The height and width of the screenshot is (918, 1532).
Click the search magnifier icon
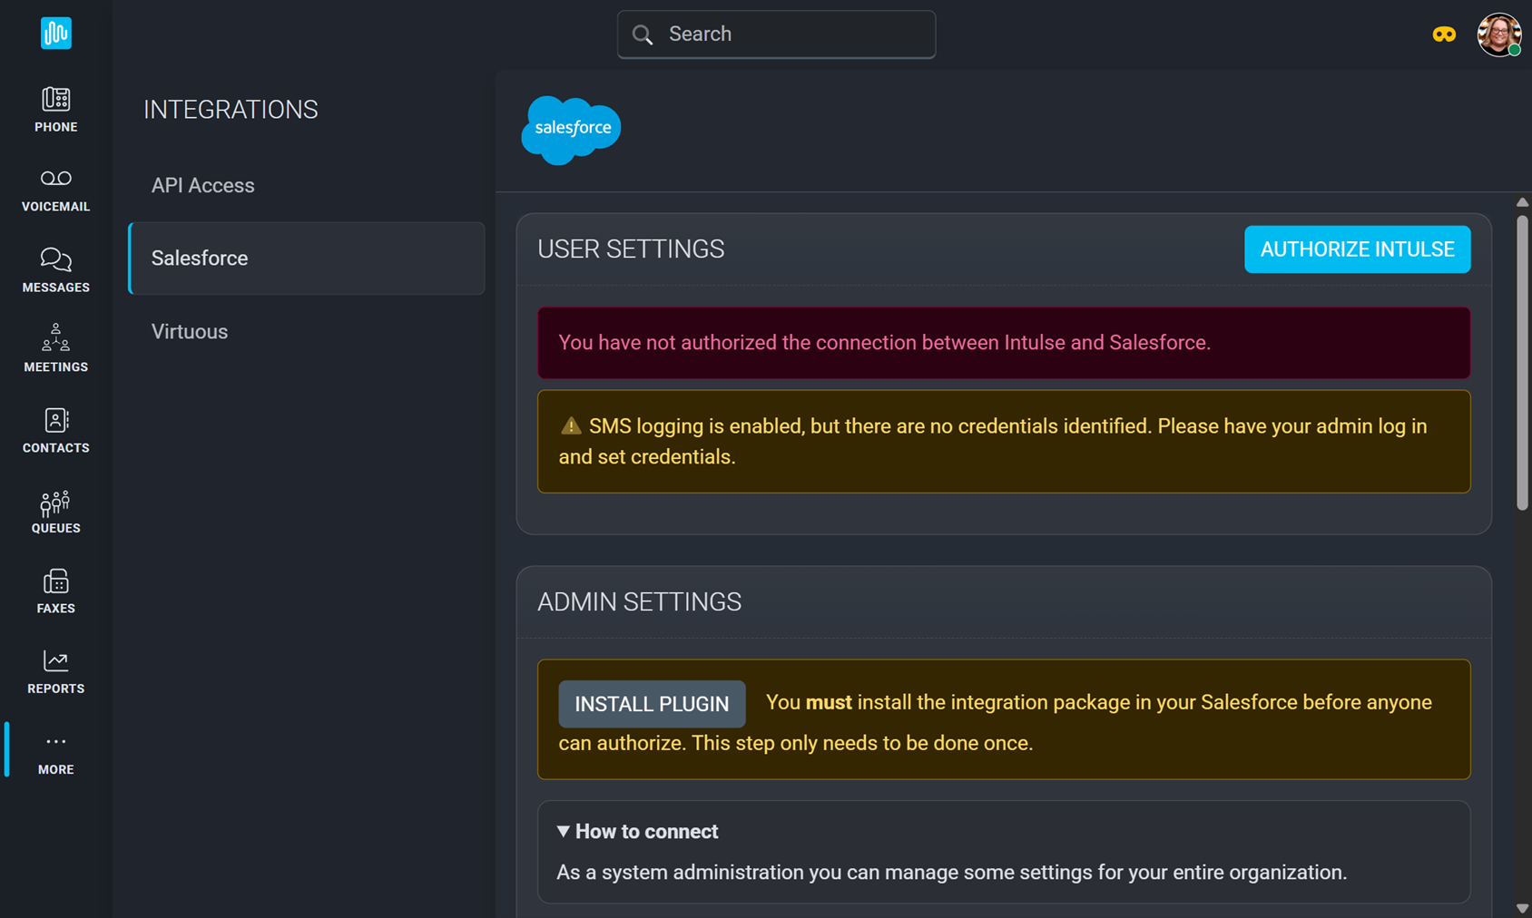[643, 34]
